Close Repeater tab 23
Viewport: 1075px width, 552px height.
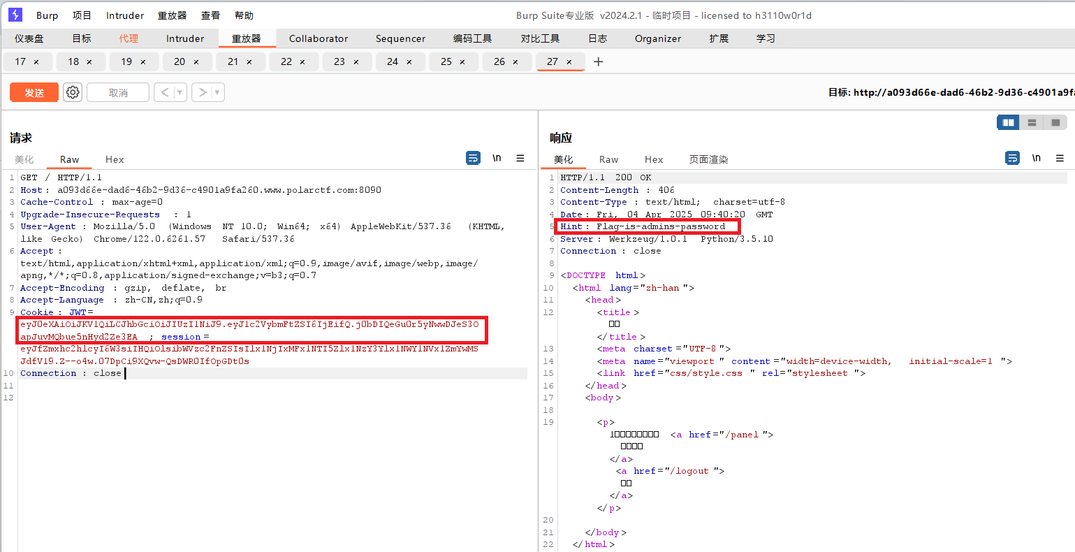[x=356, y=62]
